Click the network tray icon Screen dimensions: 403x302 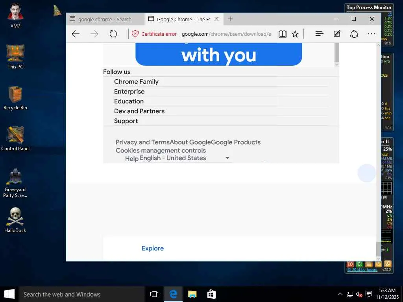(x=349, y=294)
